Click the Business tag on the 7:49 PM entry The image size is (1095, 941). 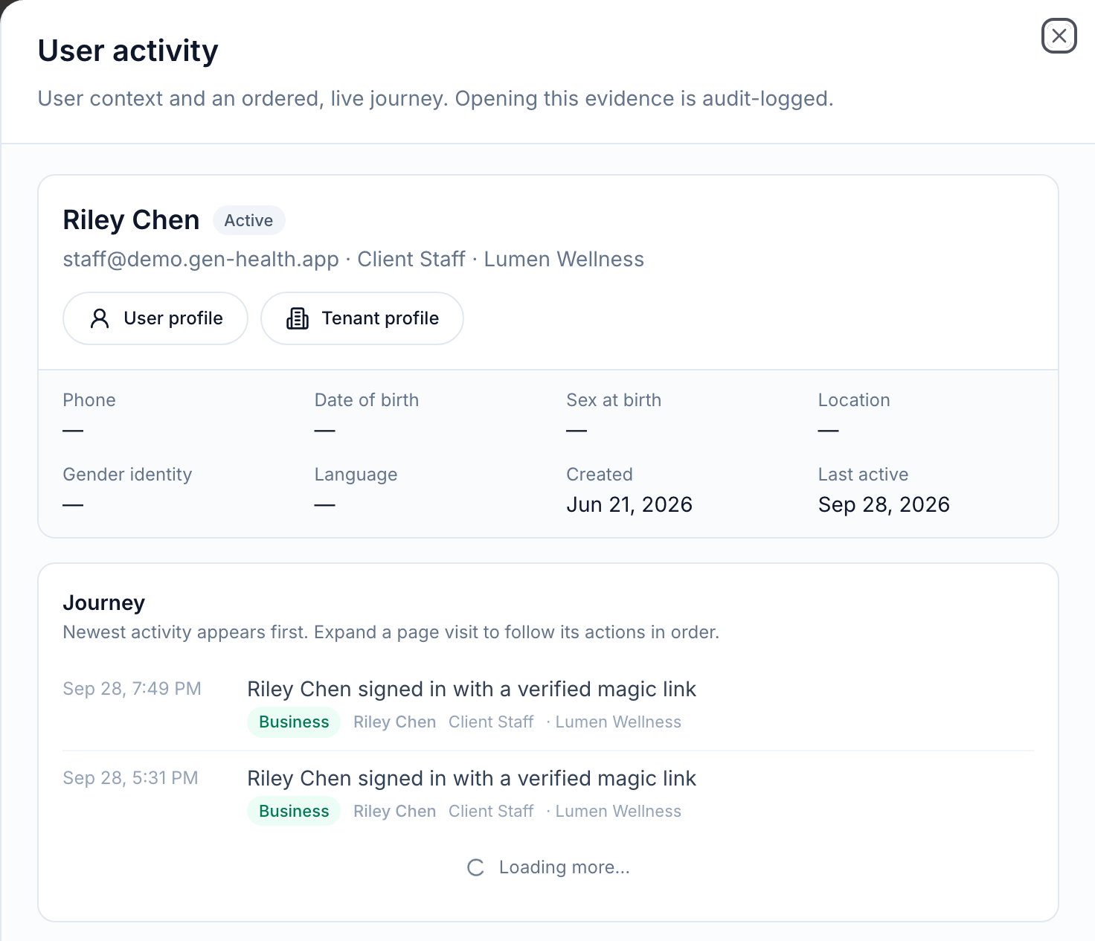point(294,722)
